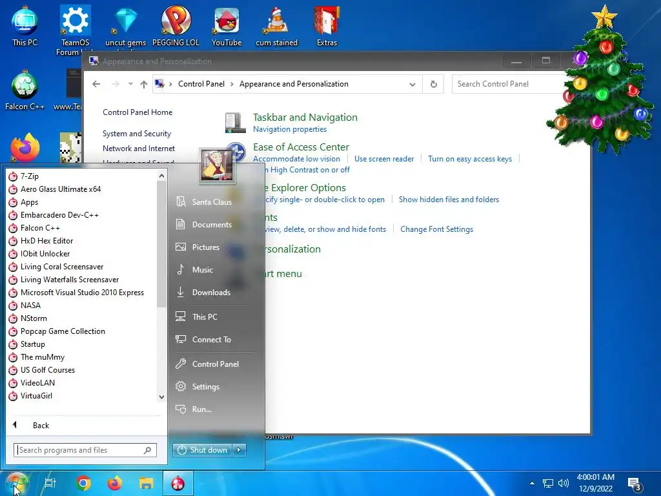Viewport: 661px width, 496px height.
Task: Open Taskbar and Navigation heading link
Action: (305, 118)
